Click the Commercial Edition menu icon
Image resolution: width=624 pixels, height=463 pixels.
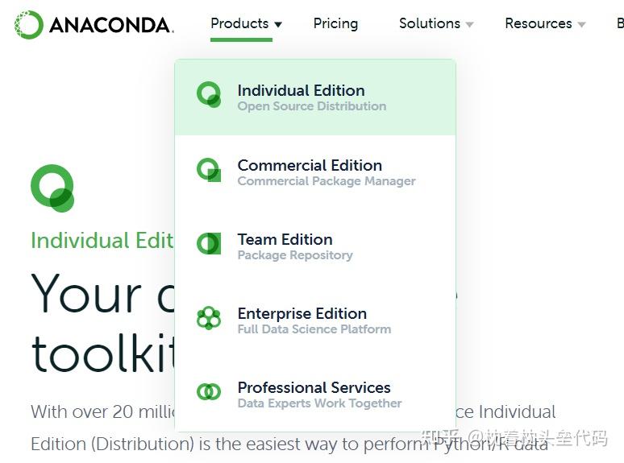click(x=209, y=170)
